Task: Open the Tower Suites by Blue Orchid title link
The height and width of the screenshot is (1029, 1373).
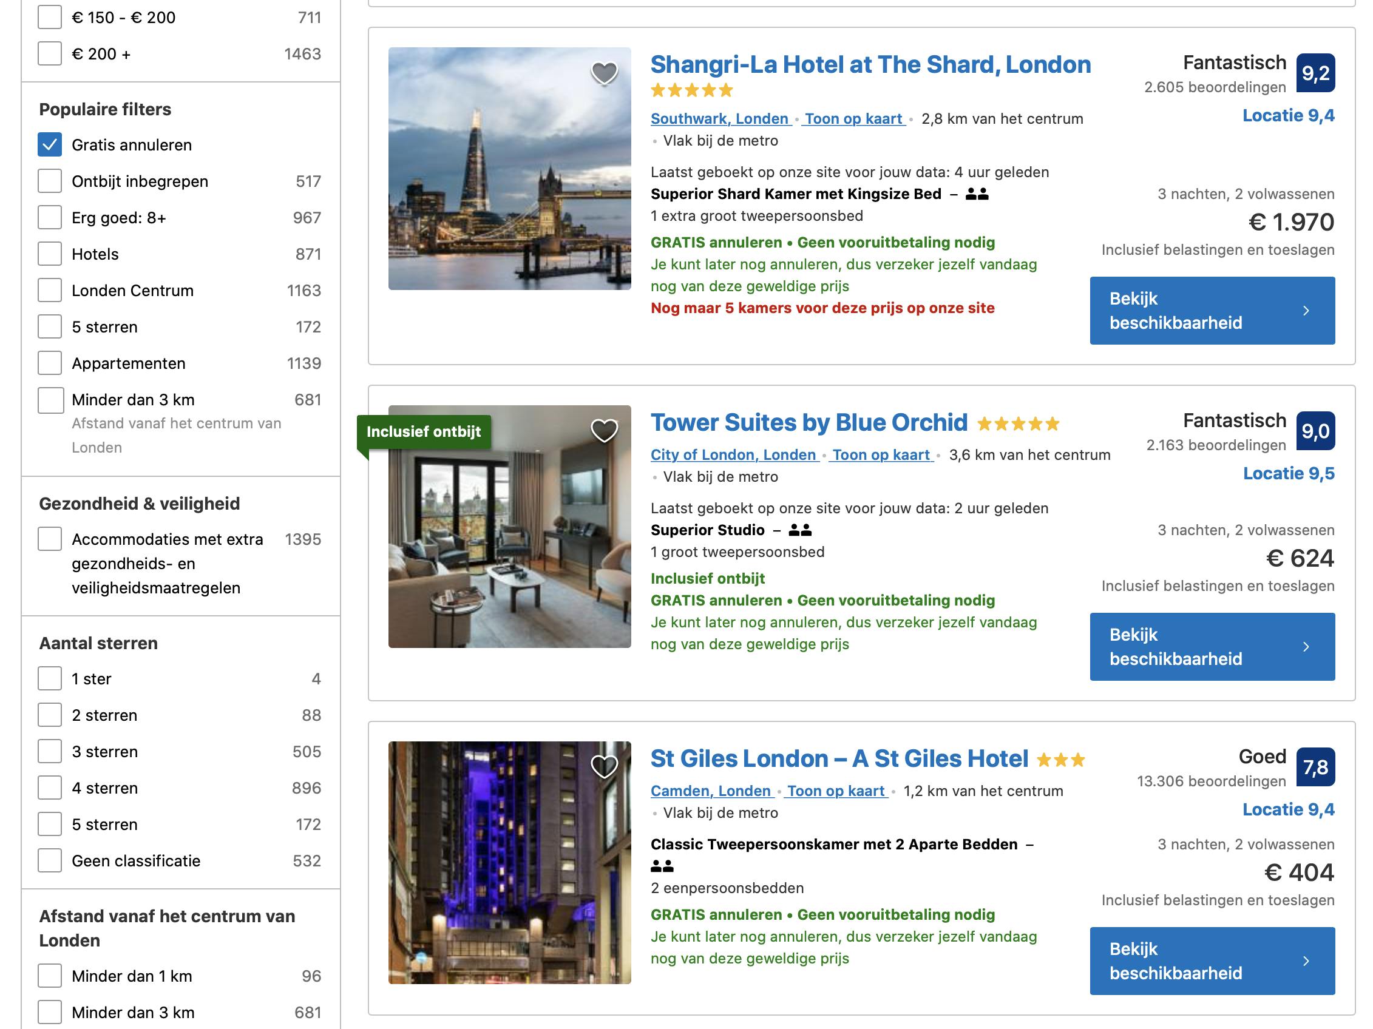Action: [x=809, y=423]
